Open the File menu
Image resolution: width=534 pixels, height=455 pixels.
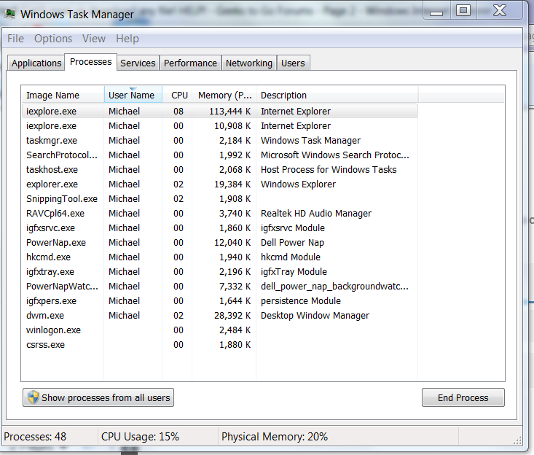tap(16, 39)
